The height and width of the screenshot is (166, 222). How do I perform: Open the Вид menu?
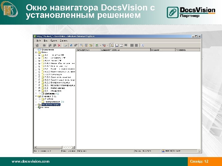pos(45,41)
